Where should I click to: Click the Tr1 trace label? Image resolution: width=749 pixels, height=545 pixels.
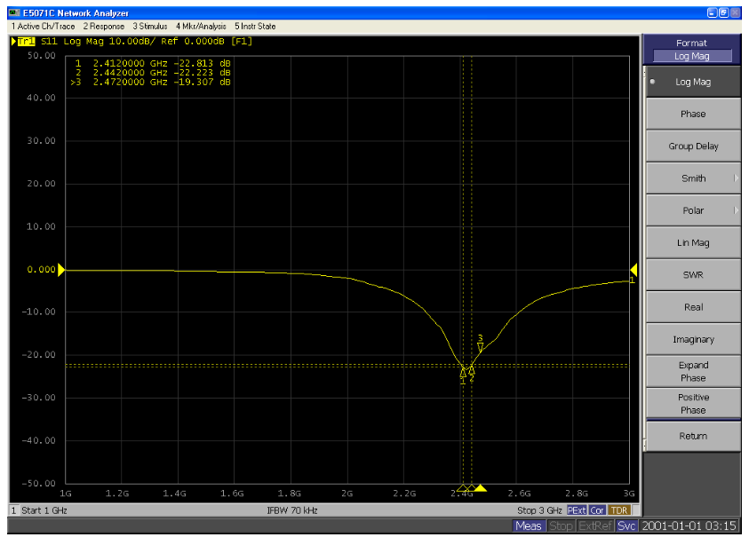(x=25, y=41)
